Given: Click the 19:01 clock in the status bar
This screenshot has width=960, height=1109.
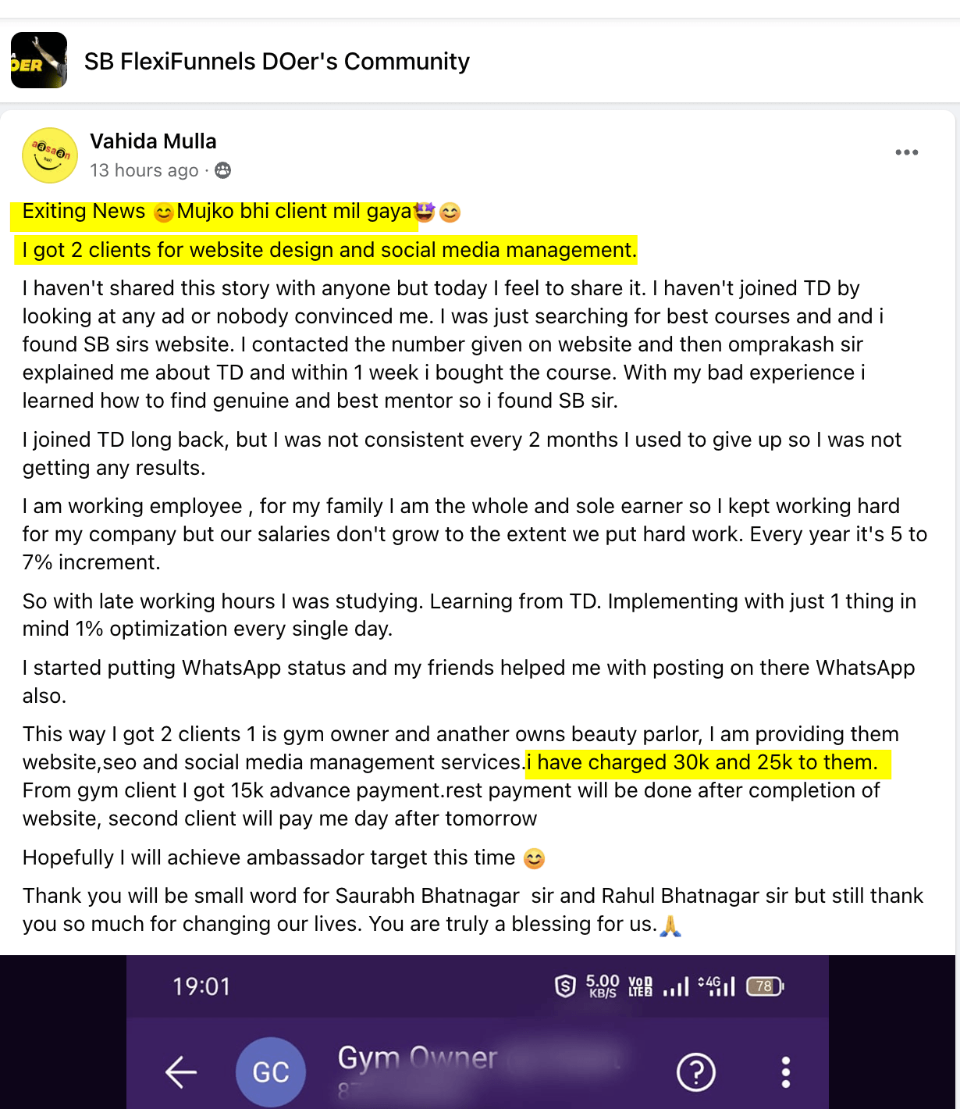Looking at the screenshot, I should click(201, 986).
